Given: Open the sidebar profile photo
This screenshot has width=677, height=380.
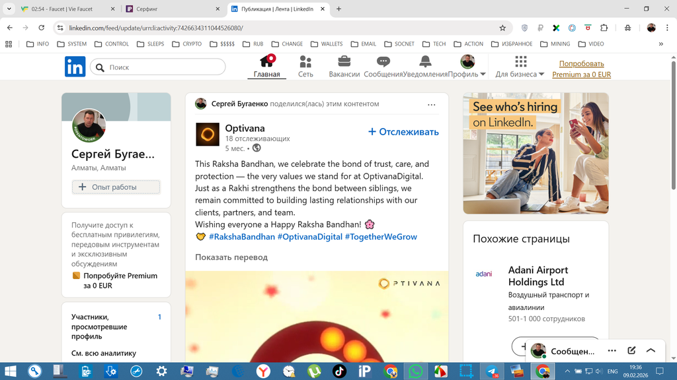Looking at the screenshot, I should 89,125.
